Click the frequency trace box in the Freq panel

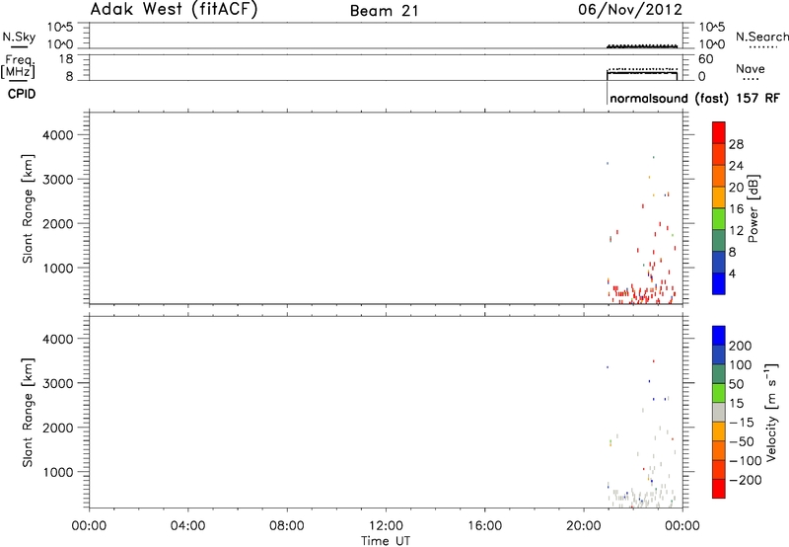coord(642,76)
